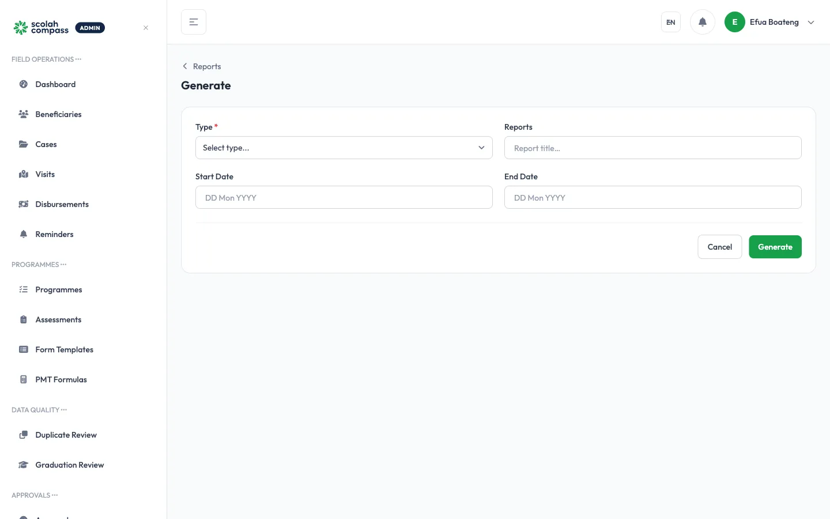Collapse the Data Quality section header
The image size is (830, 519).
[39, 410]
